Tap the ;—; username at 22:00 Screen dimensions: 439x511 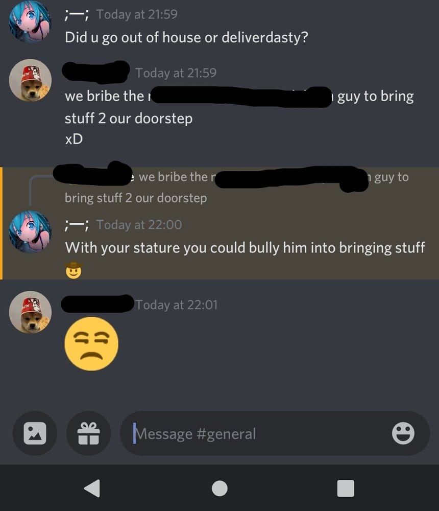point(77,225)
